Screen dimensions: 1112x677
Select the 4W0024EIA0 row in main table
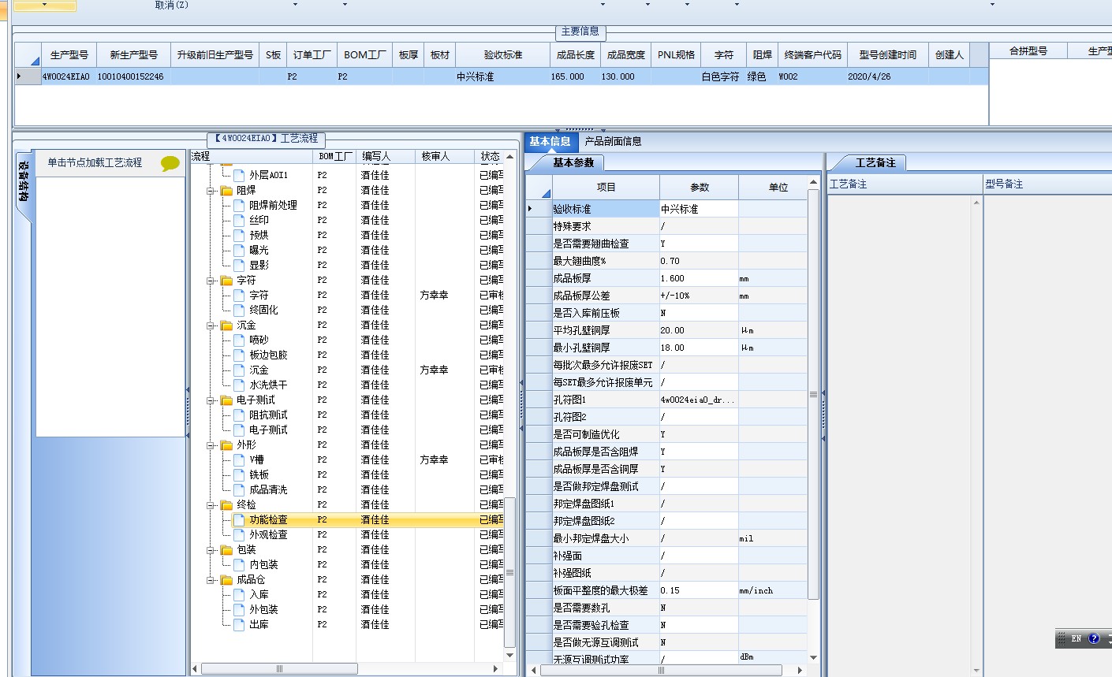click(502, 76)
